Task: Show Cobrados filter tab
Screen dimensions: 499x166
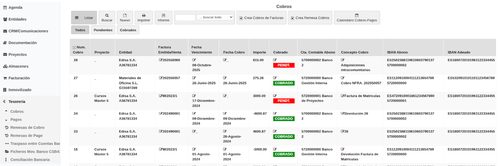Action: coord(128,30)
